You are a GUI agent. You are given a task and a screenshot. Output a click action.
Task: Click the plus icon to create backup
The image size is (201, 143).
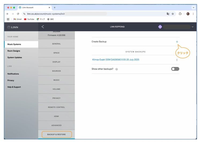(177, 42)
